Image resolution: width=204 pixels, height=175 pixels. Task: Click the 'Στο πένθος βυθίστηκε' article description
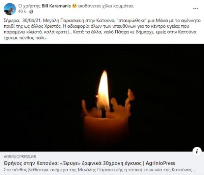[x=100, y=170]
